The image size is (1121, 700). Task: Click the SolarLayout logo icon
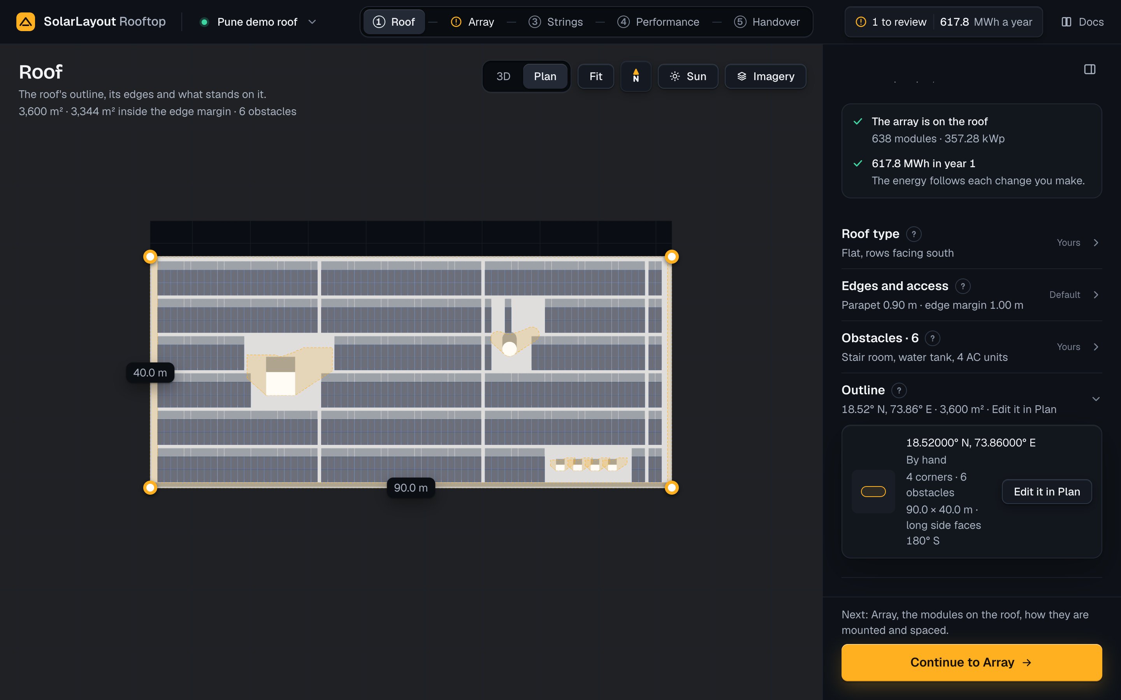pos(25,22)
